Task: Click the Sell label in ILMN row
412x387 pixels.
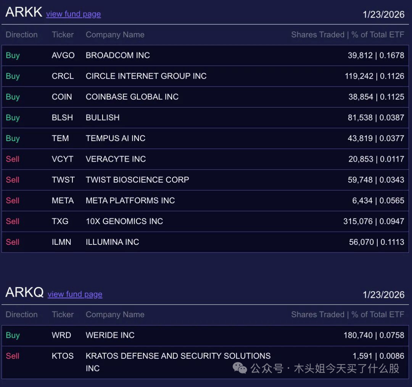Action: point(13,242)
